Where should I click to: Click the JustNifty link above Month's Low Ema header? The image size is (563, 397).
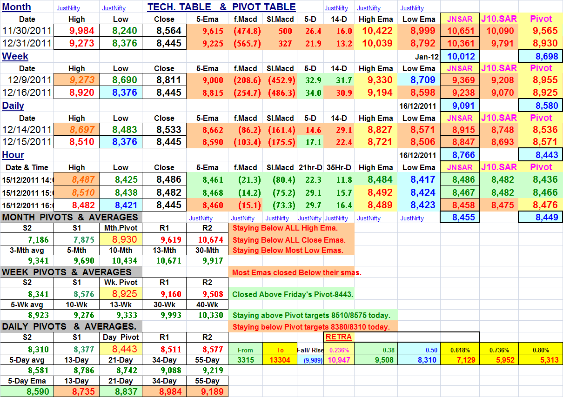point(412,8)
